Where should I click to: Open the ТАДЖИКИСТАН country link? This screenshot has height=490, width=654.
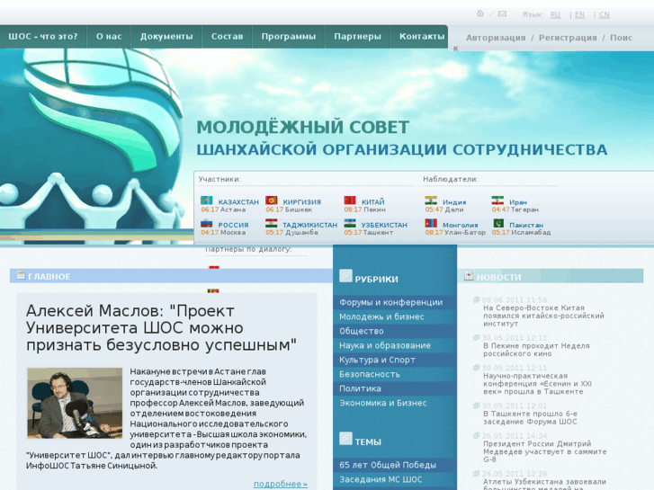(x=309, y=225)
